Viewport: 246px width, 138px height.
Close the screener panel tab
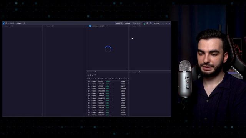point(96,72)
